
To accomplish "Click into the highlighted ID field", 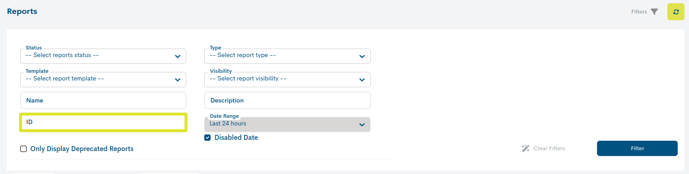I will click(103, 122).
